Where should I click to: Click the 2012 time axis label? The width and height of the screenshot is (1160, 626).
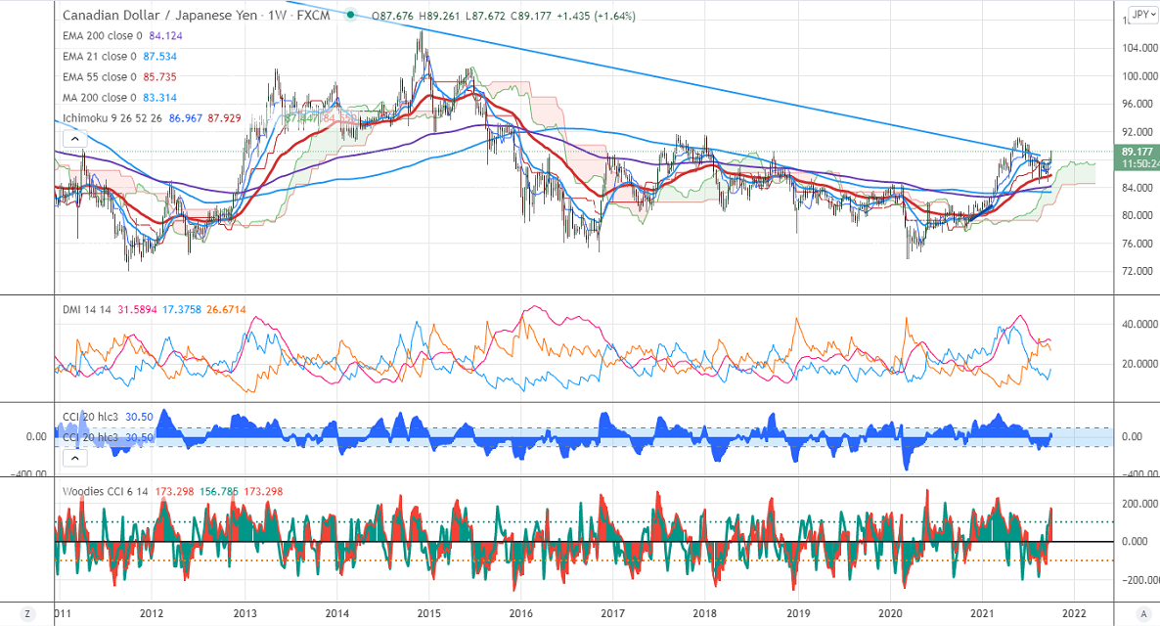tap(152, 613)
